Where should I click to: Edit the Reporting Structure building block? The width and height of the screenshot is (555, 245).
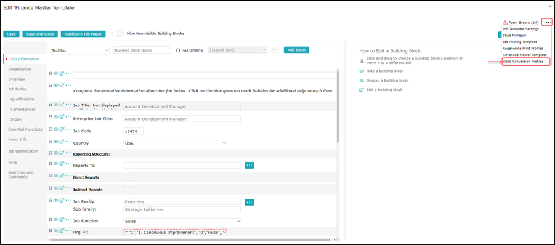(x=62, y=153)
